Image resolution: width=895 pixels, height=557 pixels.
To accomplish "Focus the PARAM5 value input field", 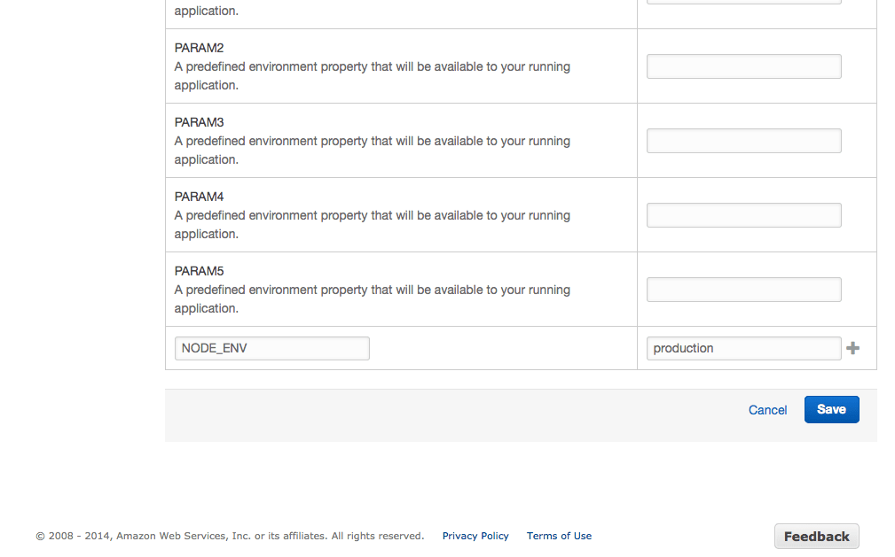I will pos(743,290).
